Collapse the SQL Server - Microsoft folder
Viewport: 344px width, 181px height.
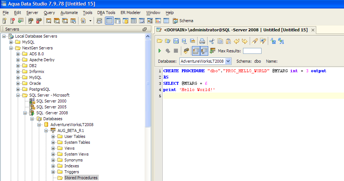[x=18, y=95]
